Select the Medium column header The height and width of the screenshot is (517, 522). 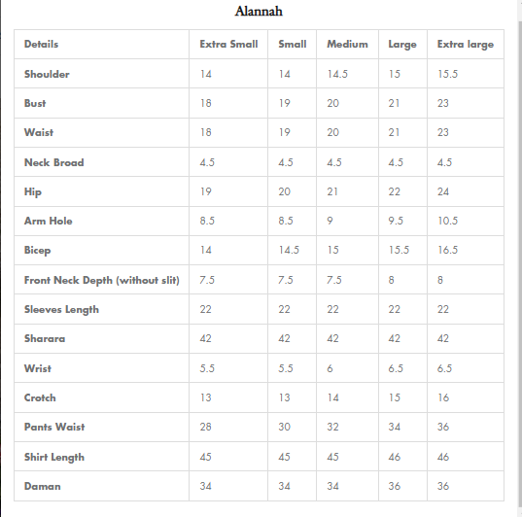[347, 45]
